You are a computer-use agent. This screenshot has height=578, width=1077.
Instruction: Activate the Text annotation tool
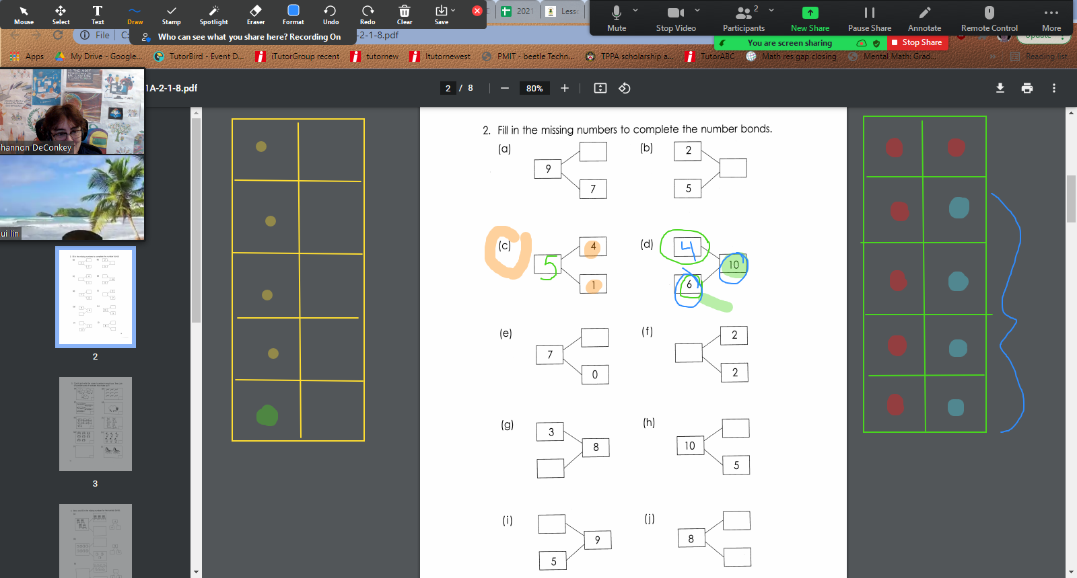(x=98, y=15)
